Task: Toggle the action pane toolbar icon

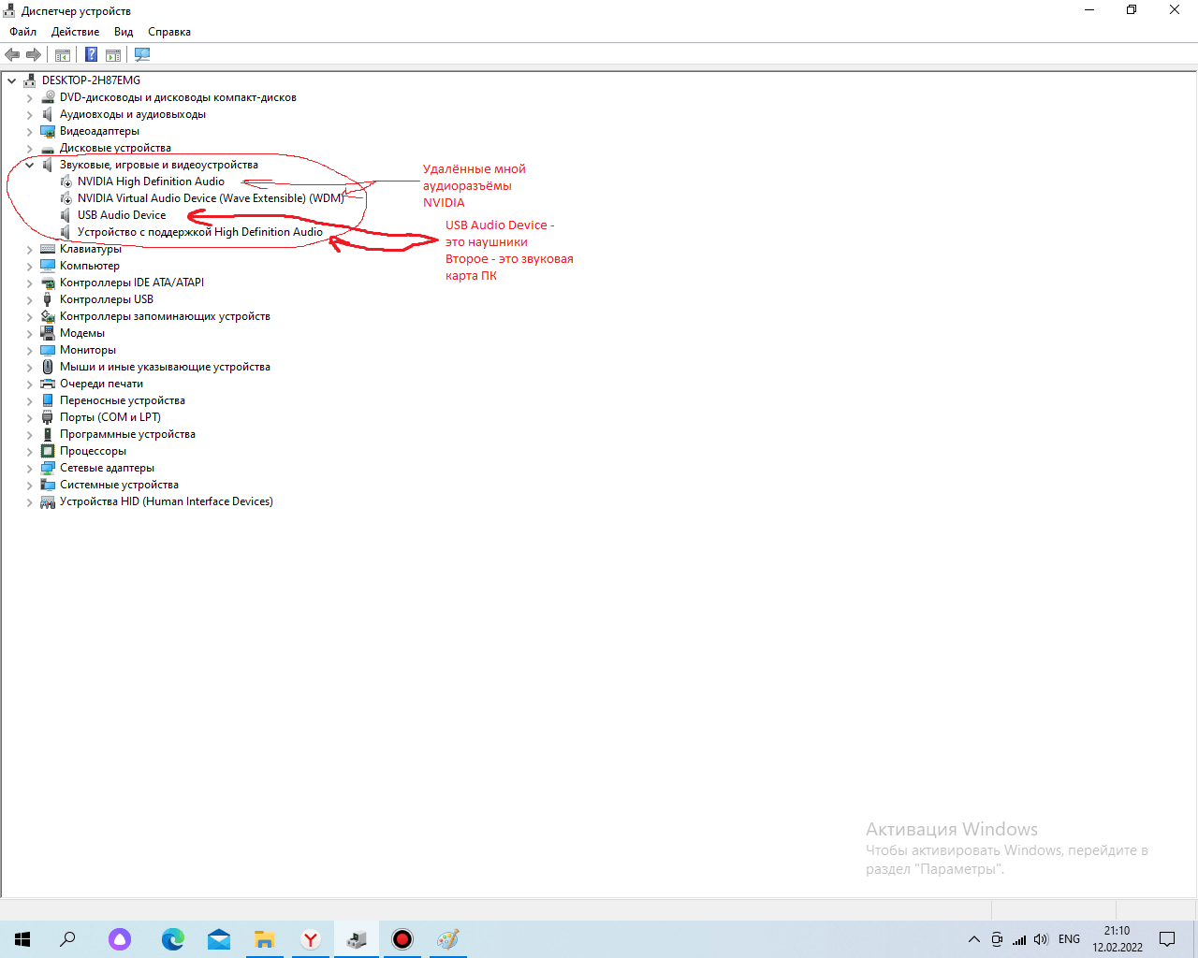Action: coord(113,55)
